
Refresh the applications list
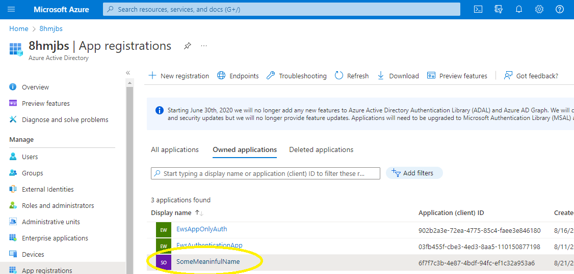352,76
